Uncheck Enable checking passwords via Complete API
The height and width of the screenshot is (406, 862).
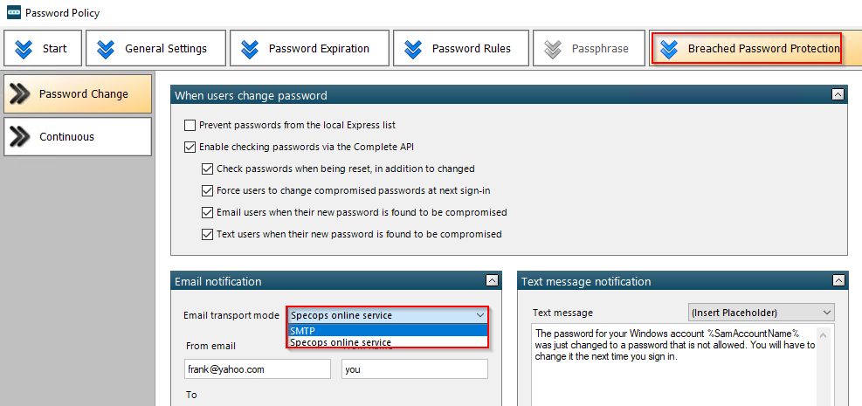click(x=190, y=147)
